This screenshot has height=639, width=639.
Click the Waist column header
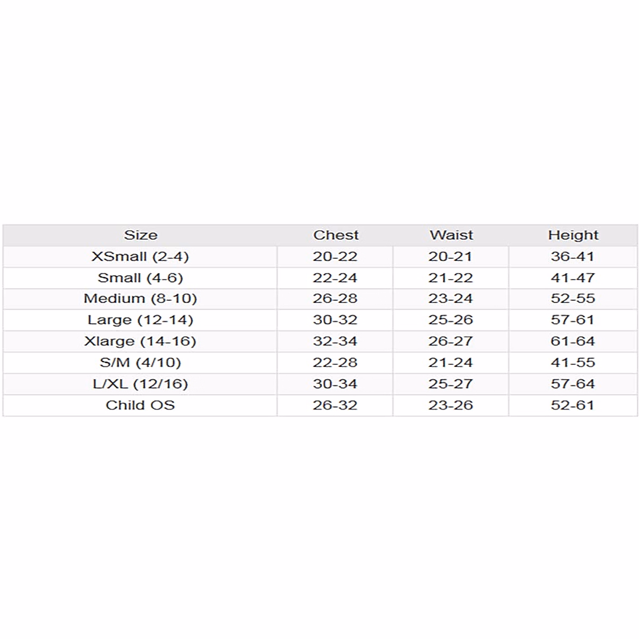click(451, 235)
